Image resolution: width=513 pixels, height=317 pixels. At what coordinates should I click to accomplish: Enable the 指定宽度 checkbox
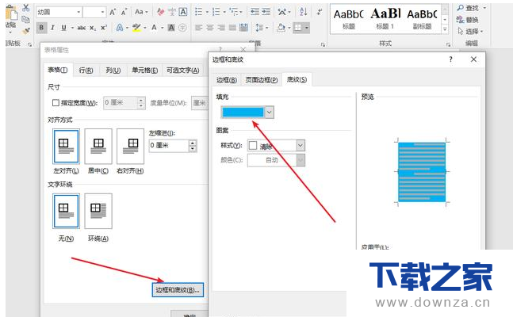56,103
